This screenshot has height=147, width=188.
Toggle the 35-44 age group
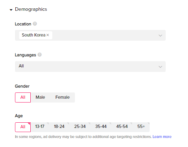pyautogui.click(x=101, y=127)
